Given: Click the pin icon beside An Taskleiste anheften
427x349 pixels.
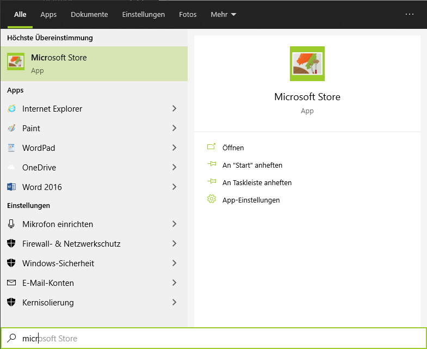Looking at the screenshot, I should tap(212, 182).
